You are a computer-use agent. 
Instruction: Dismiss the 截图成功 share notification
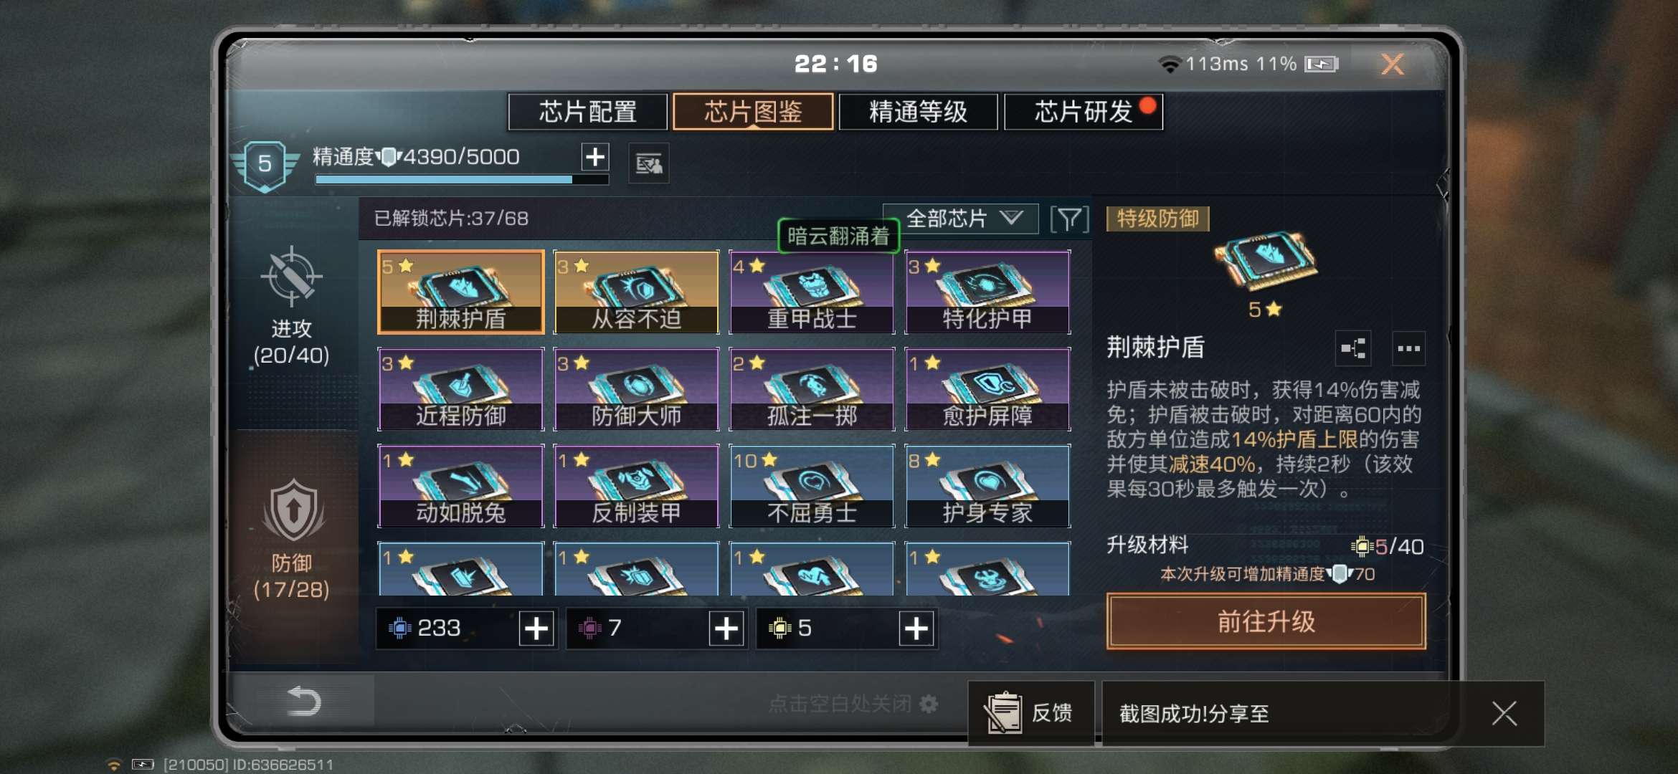coord(1504,713)
